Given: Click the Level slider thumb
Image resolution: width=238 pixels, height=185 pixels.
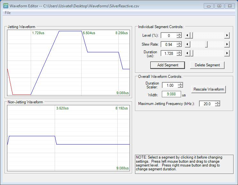Looking at the screenshot, I should pyautogui.click(x=191, y=35).
